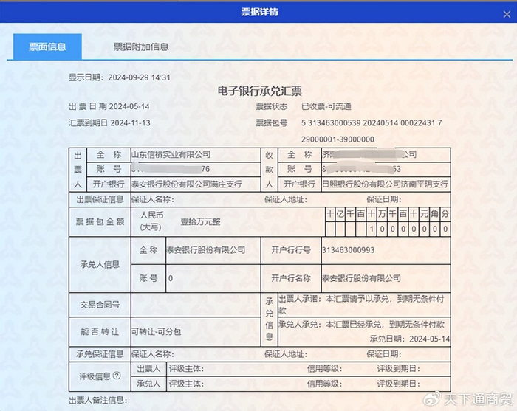The height and width of the screenshot is (411, 517).
Task: Click the 承兑人承兑 statement text
Action: (362, 325)
